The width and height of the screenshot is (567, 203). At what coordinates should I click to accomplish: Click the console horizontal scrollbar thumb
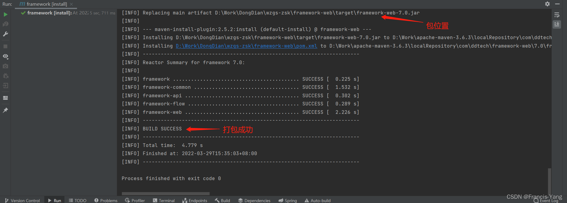coord(166,194)
